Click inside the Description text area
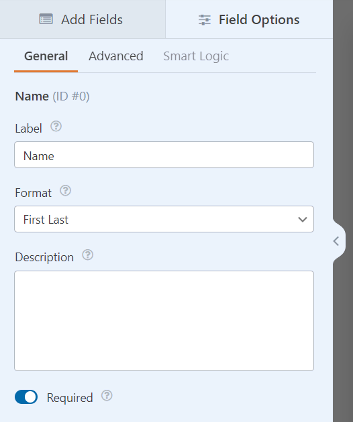 (164, 321)
